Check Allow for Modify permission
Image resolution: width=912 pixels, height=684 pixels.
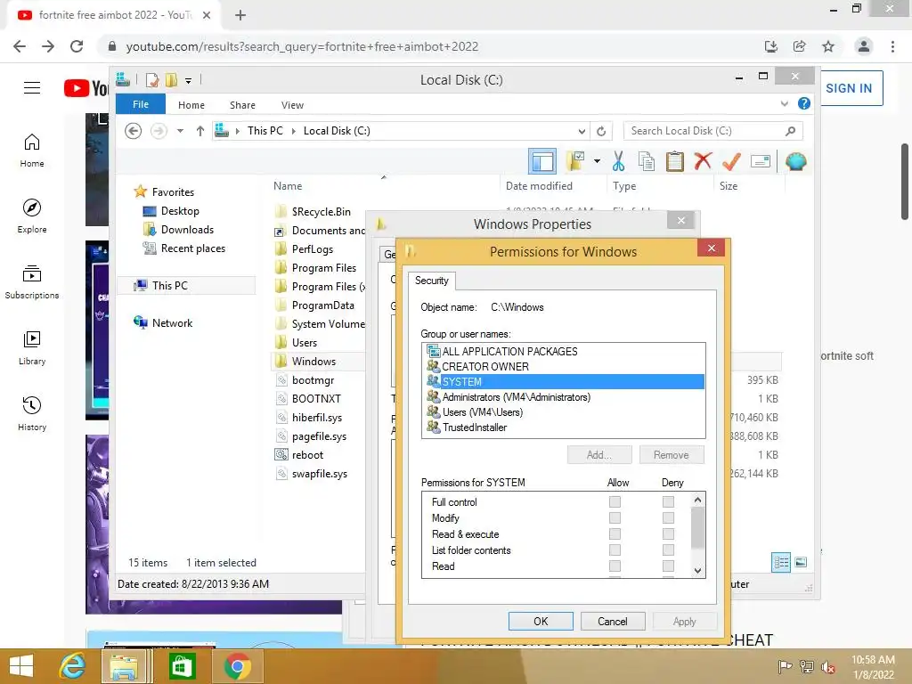pyautogui.click(x=615, y=517)
